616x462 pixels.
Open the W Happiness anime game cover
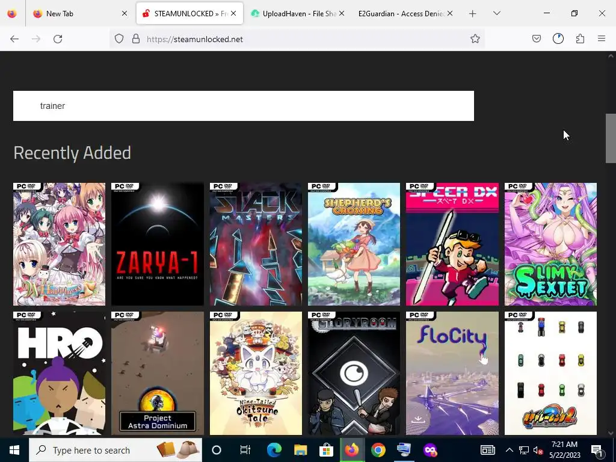coord(60,244)
